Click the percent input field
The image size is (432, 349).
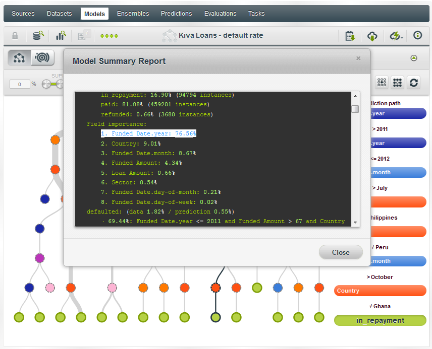click(x=20, y=84)
